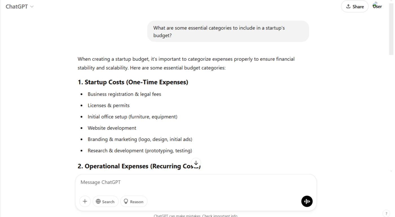395x217 pixels.
Task: Click the Share conversation button
Action: click(x=355, y=6)
